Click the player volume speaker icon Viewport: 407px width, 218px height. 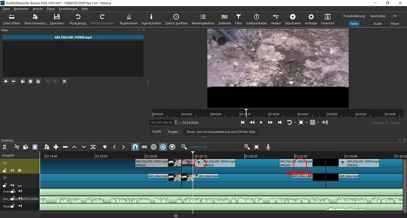pos(325,123)
